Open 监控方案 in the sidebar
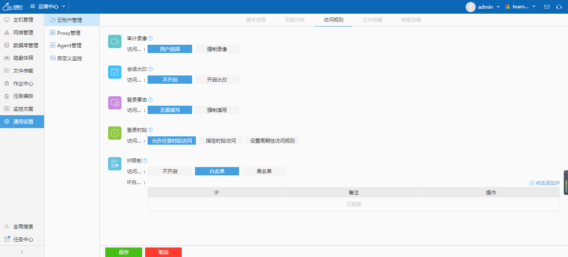This screenshot has width=568, height=257. click(x=22, y=109)
